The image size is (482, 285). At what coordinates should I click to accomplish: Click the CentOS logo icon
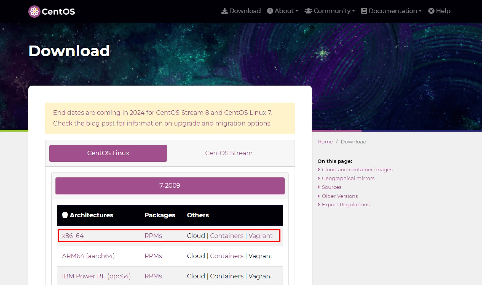coord(34,11)
